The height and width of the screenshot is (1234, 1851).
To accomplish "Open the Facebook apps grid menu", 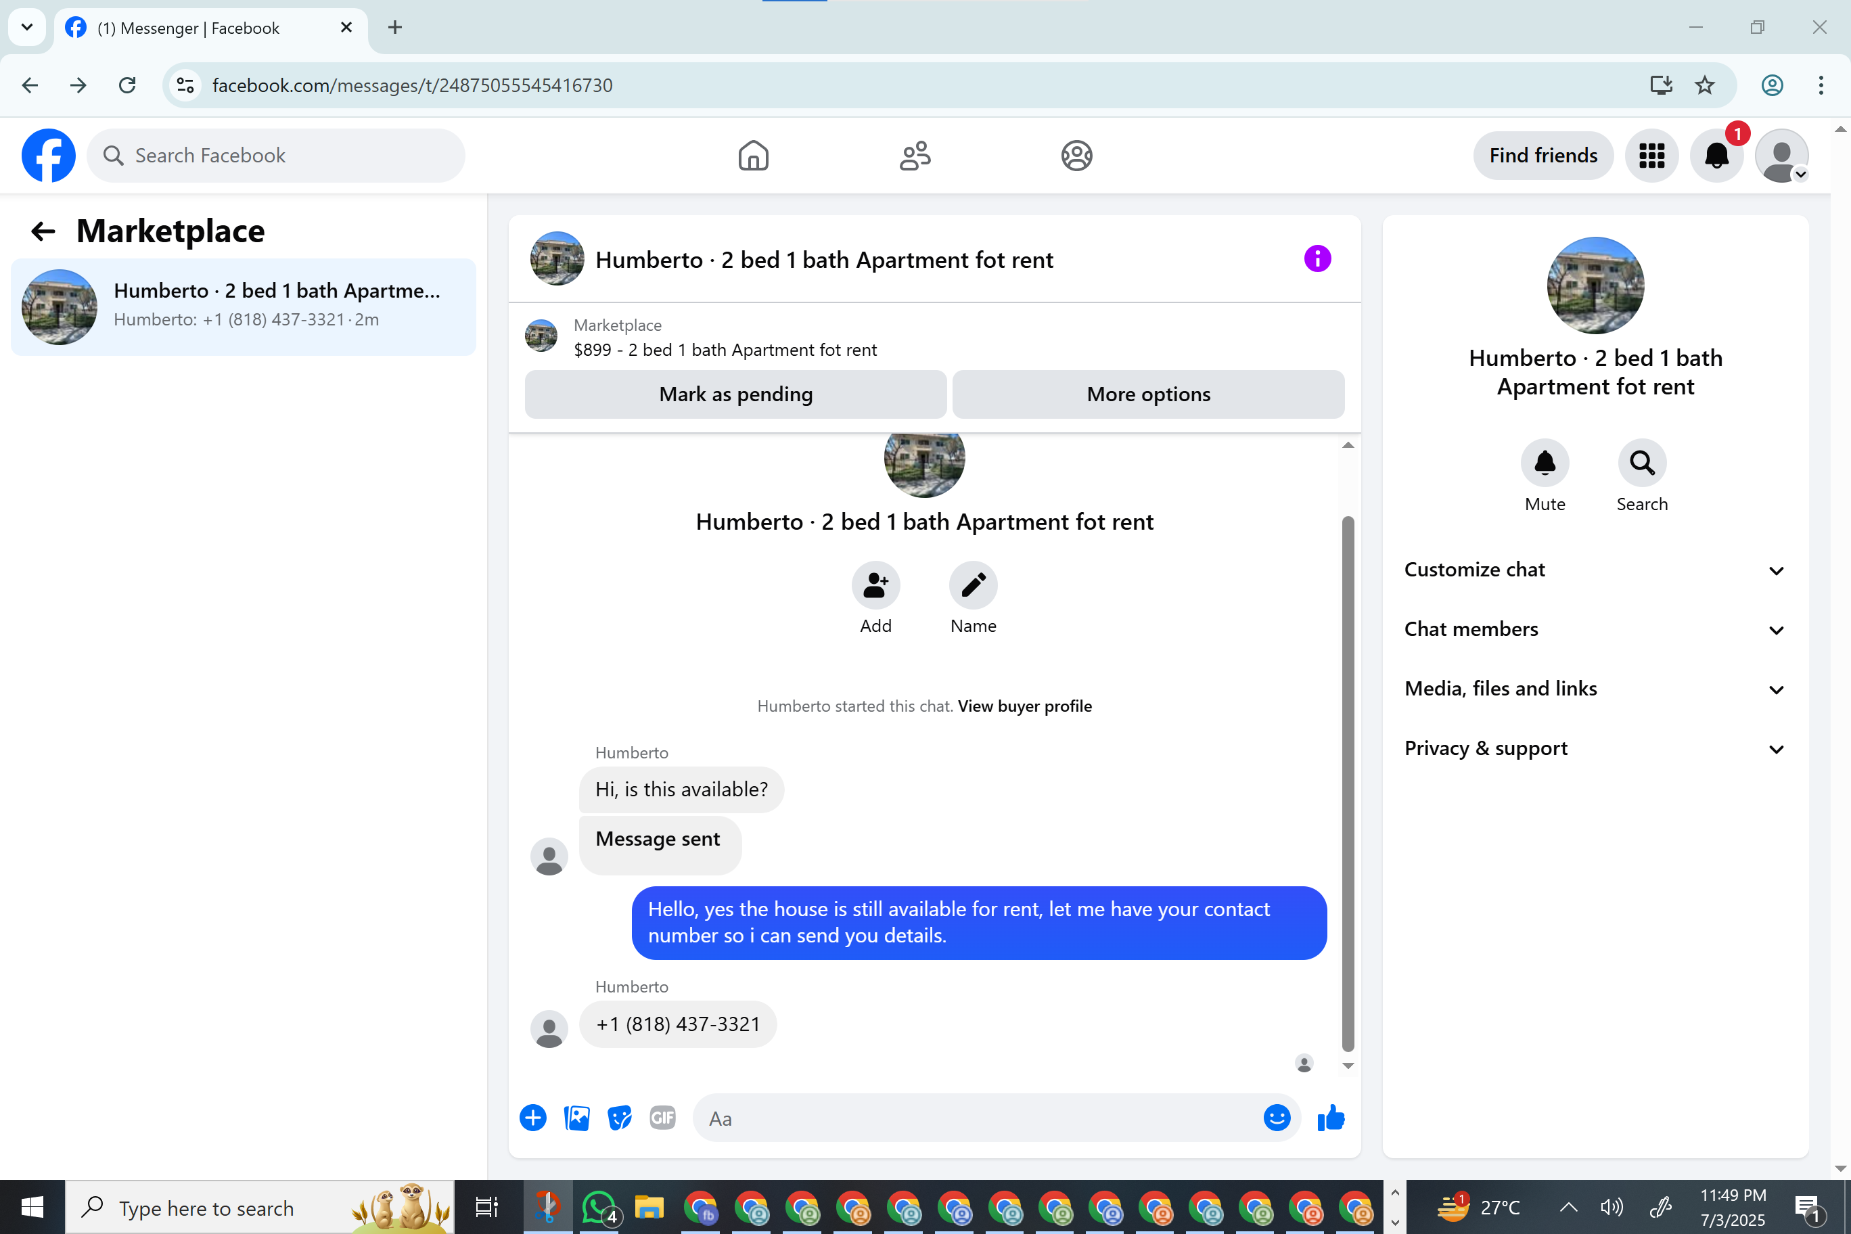I will click(x=1651, y=155).
